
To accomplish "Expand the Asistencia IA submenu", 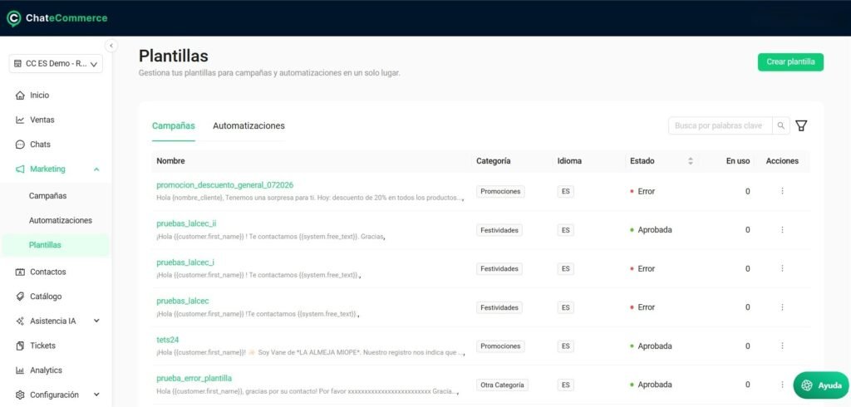I will coord(96,321).
